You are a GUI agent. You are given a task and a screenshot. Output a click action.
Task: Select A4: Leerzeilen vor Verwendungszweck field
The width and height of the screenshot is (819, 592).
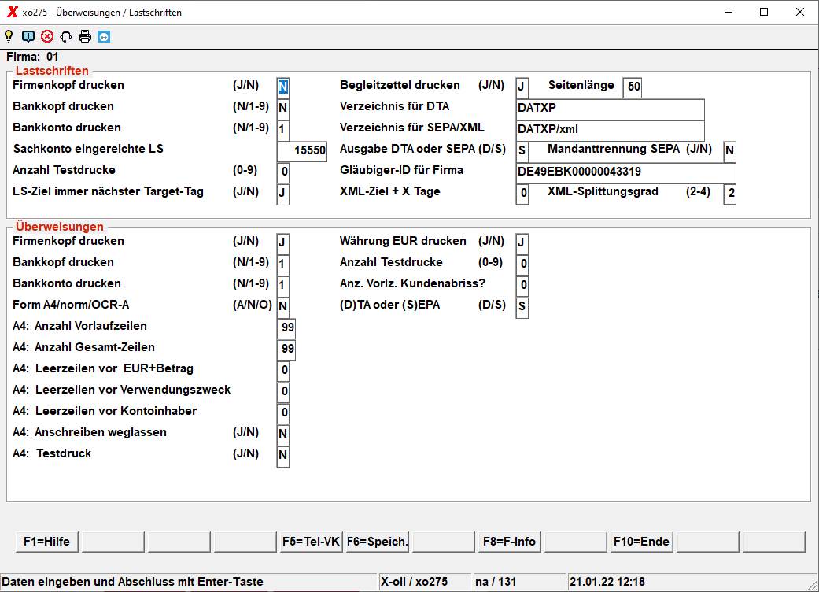[x=282, y=391]
